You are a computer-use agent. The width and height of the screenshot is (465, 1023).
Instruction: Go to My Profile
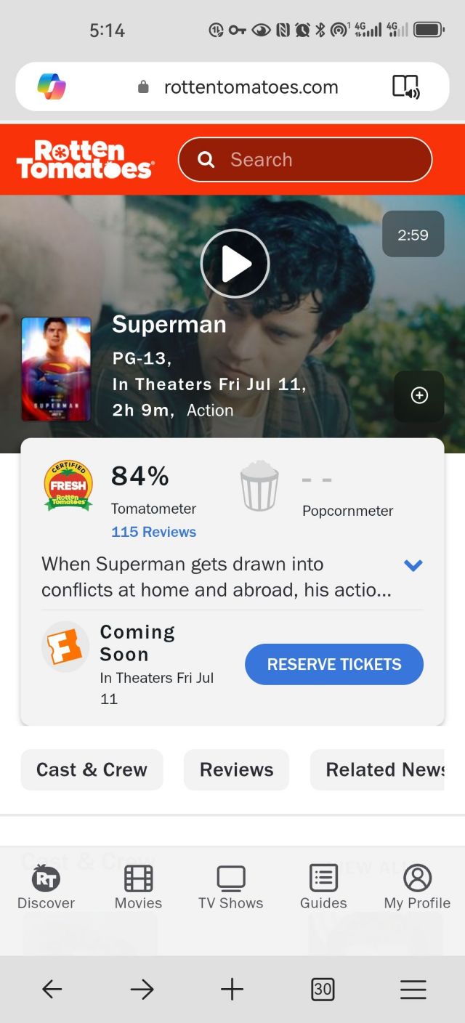[417, 887]
